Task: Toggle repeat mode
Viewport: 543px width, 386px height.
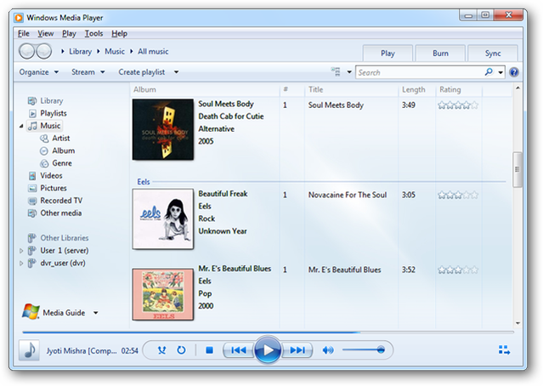Action: click(181, 350)
